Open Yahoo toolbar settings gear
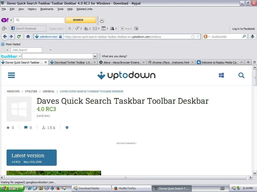This screenshot has height=192, width=257. 102,21
